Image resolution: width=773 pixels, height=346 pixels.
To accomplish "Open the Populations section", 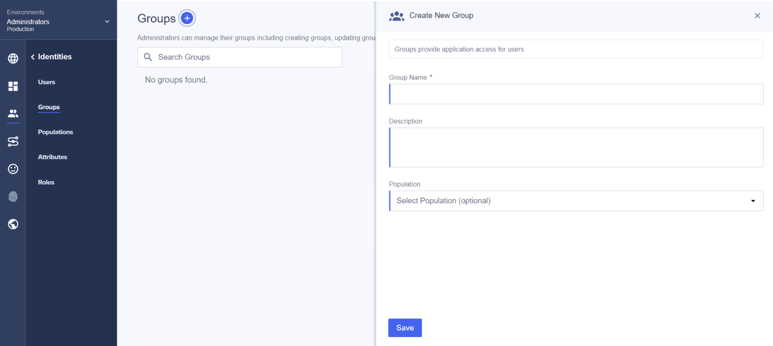I will pos(55,132).
